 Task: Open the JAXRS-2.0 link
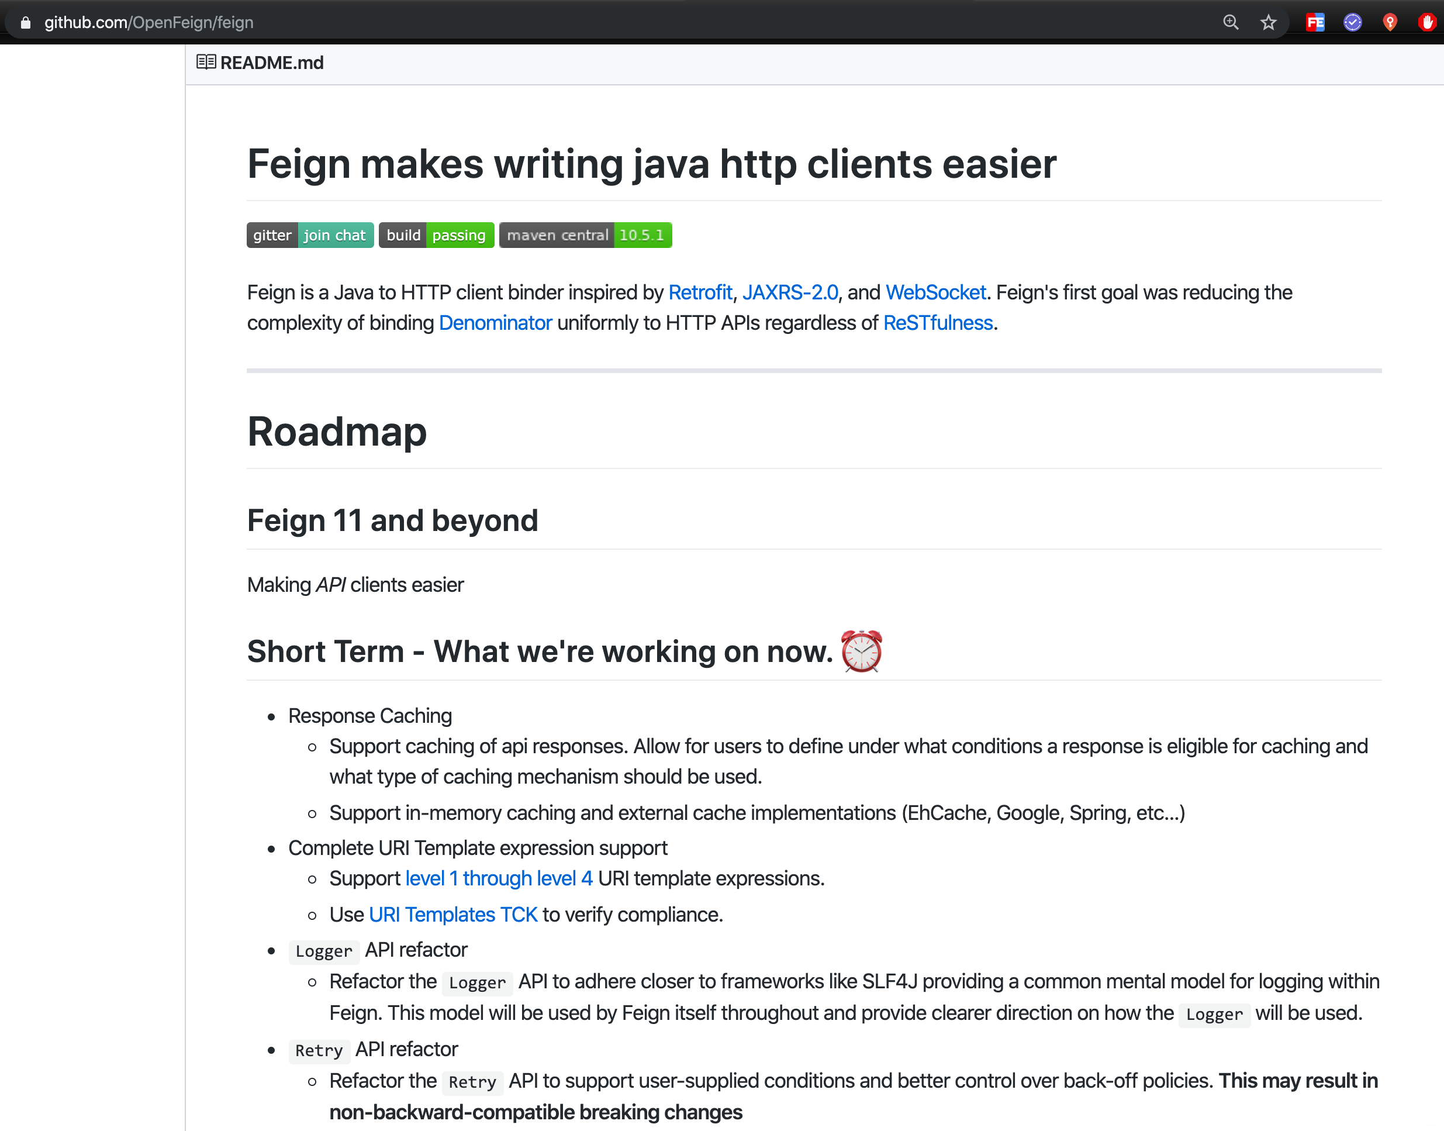[790, 292]
